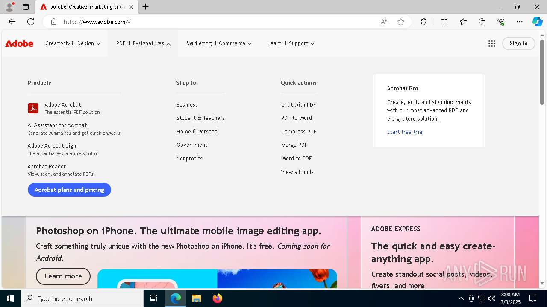Click the Adobe logo in the header
547x307 pixels.
tap(19, 43)
